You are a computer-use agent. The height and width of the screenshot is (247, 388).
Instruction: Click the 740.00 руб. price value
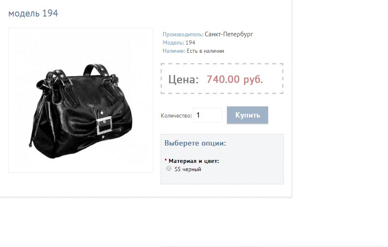pyautogui.click(x=235, y=80)
